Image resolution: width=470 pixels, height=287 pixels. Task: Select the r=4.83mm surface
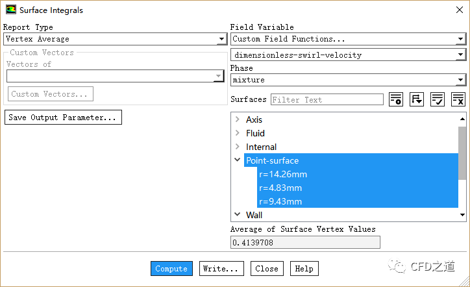pos(280,188)
